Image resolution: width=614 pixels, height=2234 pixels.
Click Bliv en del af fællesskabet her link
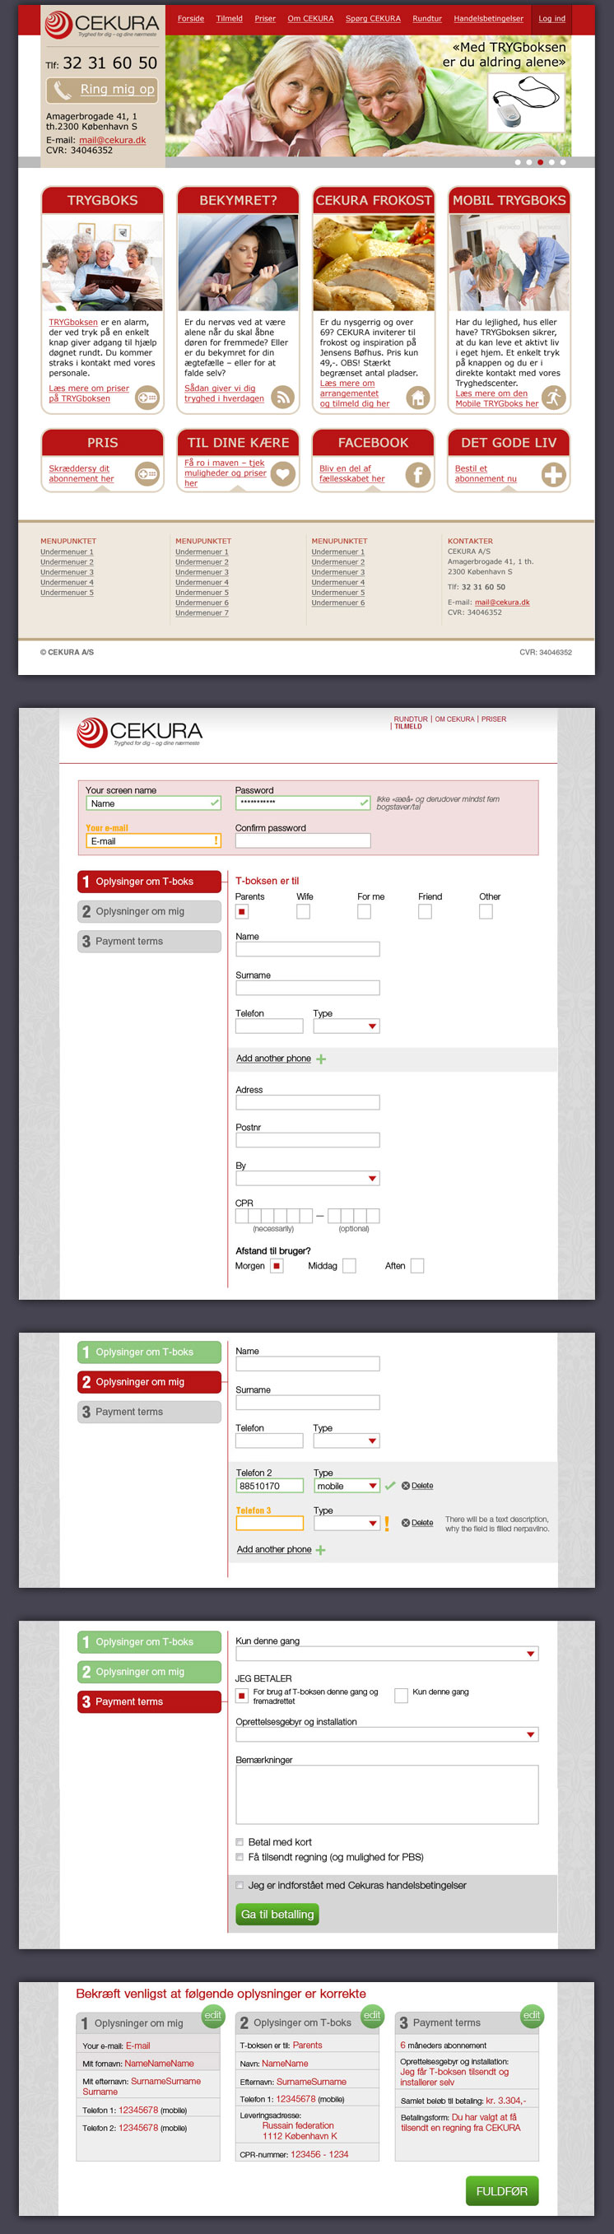[352, 473]
